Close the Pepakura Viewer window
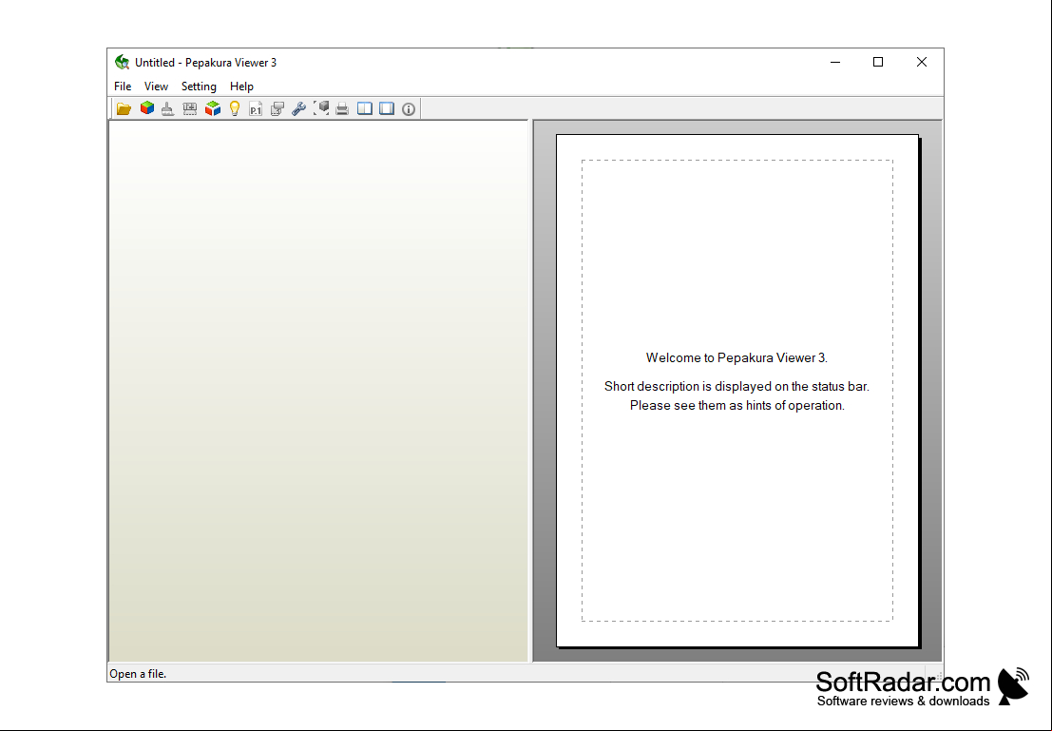Image resolution: width=1052 pixels, height=731 pixels. [x=921, y=63]
